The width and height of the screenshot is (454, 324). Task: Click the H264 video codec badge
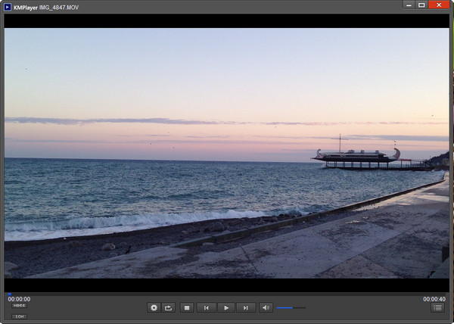19,306
